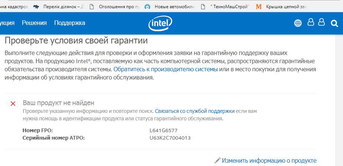
Task: Open the globe language selector icon
Action: point(298,23)
